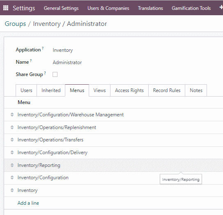Click the Add a line link
The height and width of the screenshot is (215, 223).
[28, 203]
